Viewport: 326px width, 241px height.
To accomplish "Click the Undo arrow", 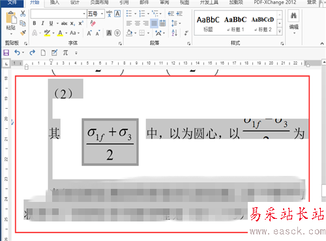I will [17, 53].
